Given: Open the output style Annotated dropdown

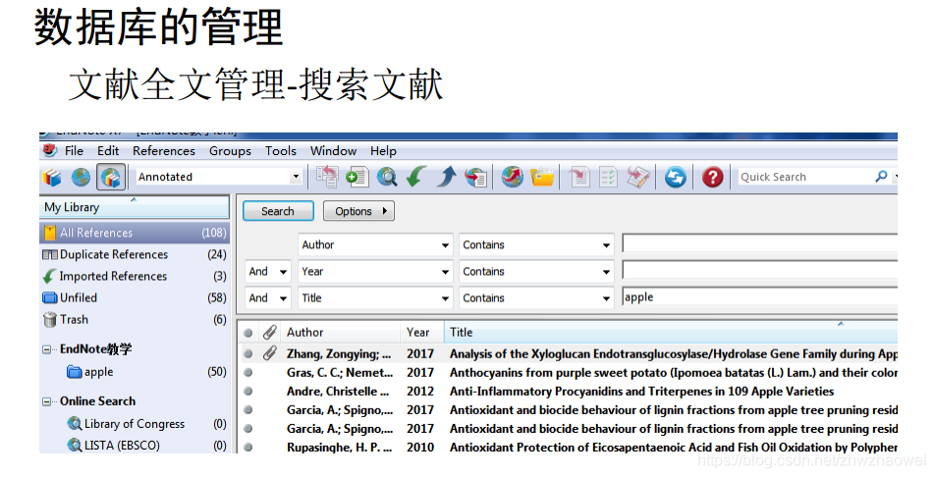Looking at the screenshot, I should point(296,177).
